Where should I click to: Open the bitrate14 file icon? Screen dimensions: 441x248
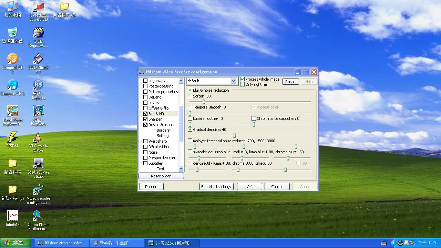[13, 216]
